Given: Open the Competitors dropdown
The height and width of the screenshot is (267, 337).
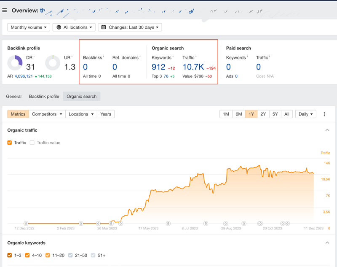Looking at the screenshot, I should pyautogui.click(x=47, y=114).
